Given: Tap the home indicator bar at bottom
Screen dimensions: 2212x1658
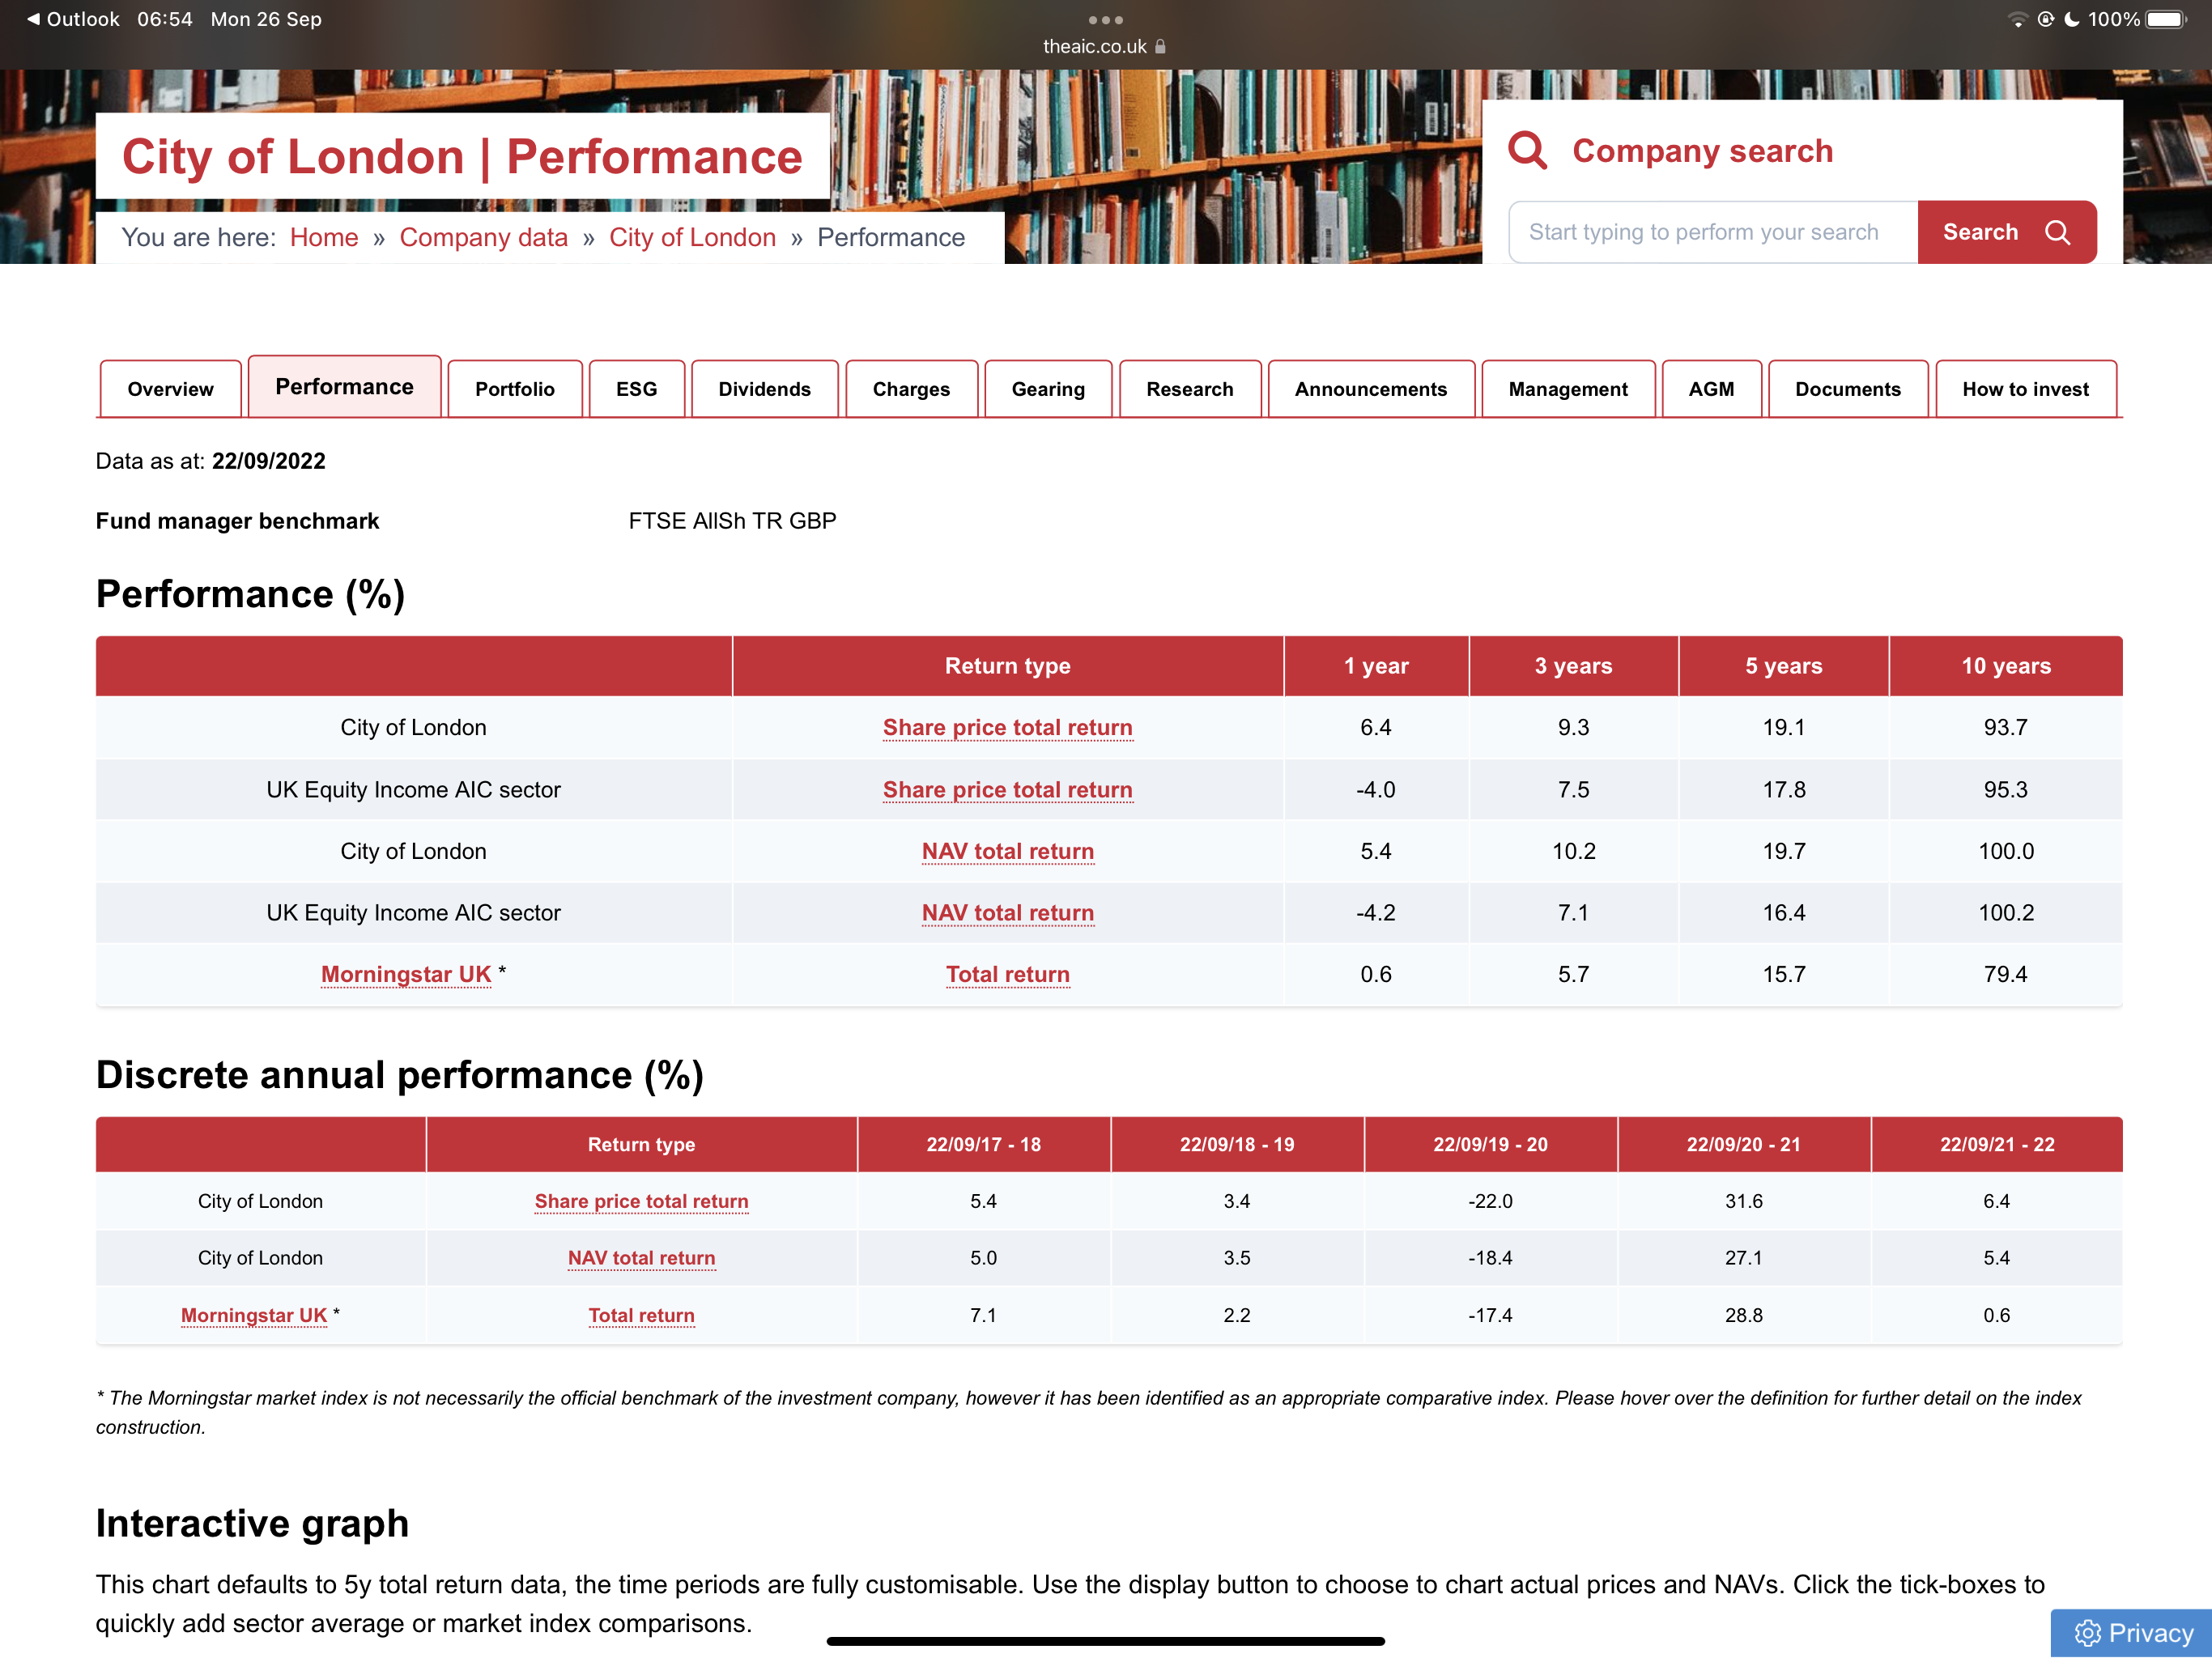Looking at the screenshot, I should tap(1105, 1641).
